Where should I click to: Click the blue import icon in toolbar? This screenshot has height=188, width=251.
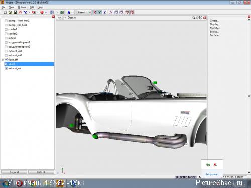25,12
